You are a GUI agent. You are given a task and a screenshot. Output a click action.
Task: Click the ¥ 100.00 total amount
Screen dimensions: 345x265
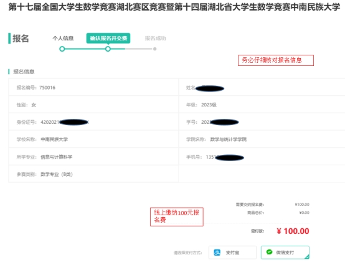(293, 231)
